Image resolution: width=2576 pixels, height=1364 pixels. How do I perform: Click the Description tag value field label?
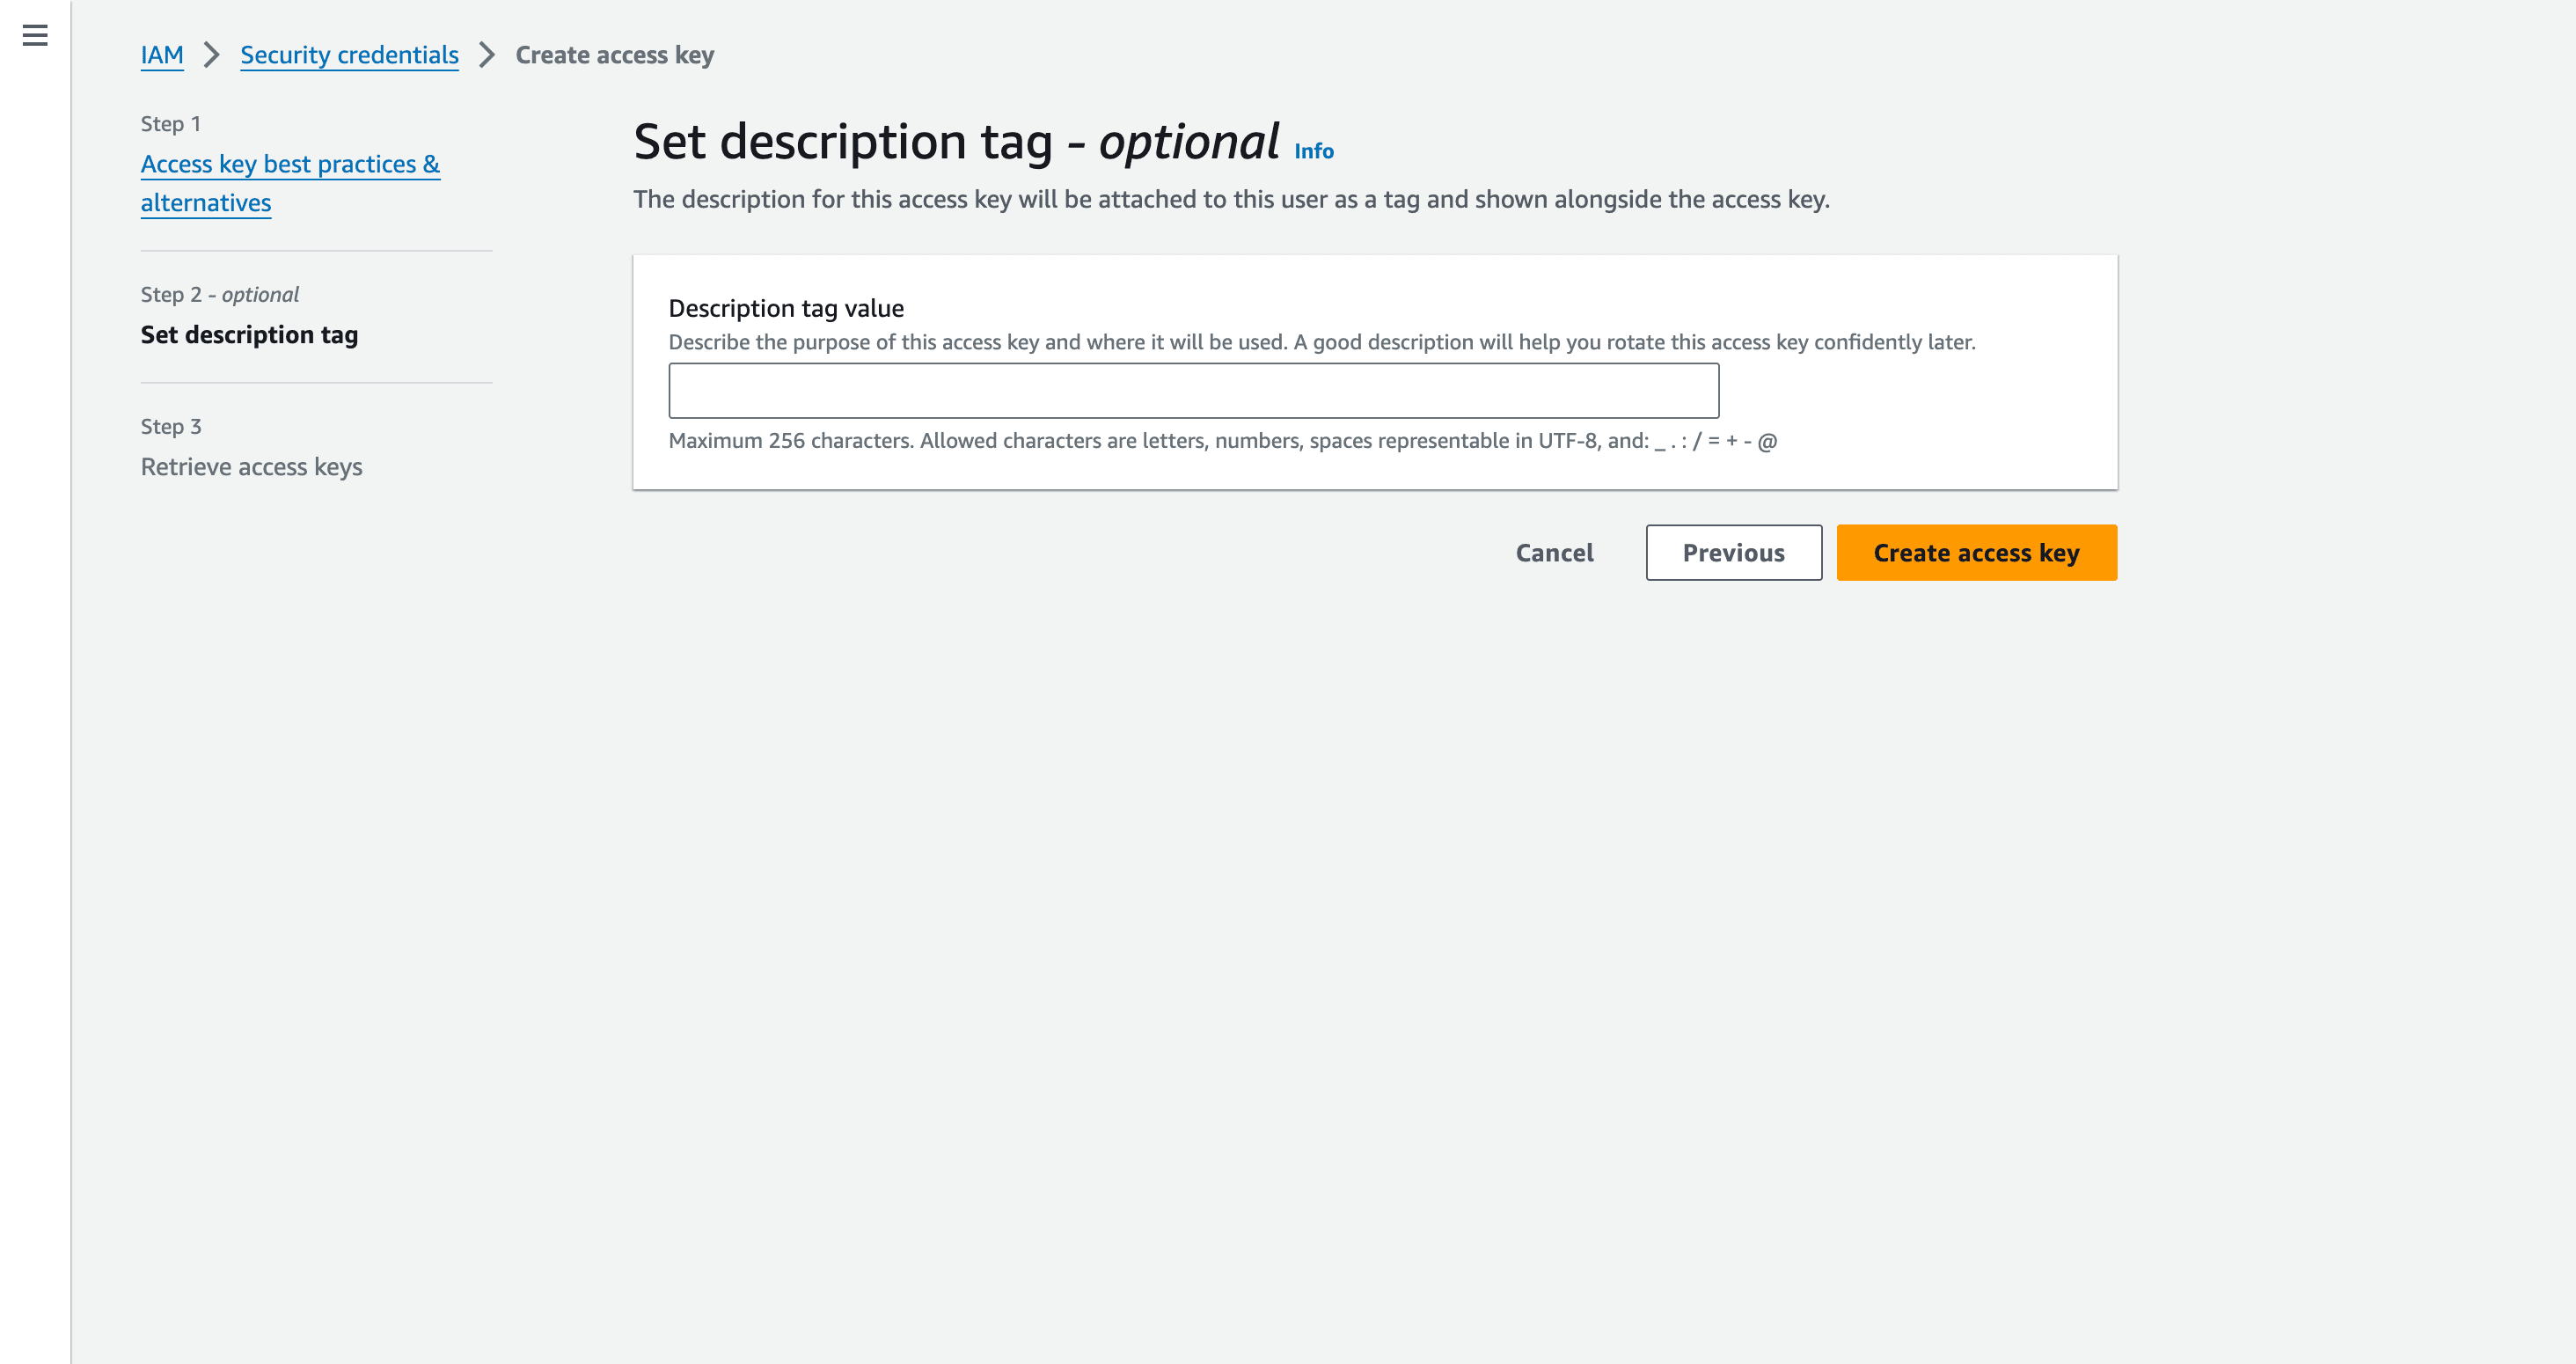tap(786, 308)
